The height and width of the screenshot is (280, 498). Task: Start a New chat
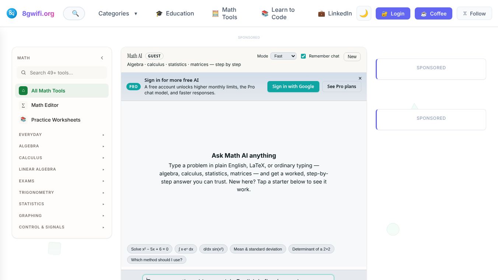pos(352,56)
